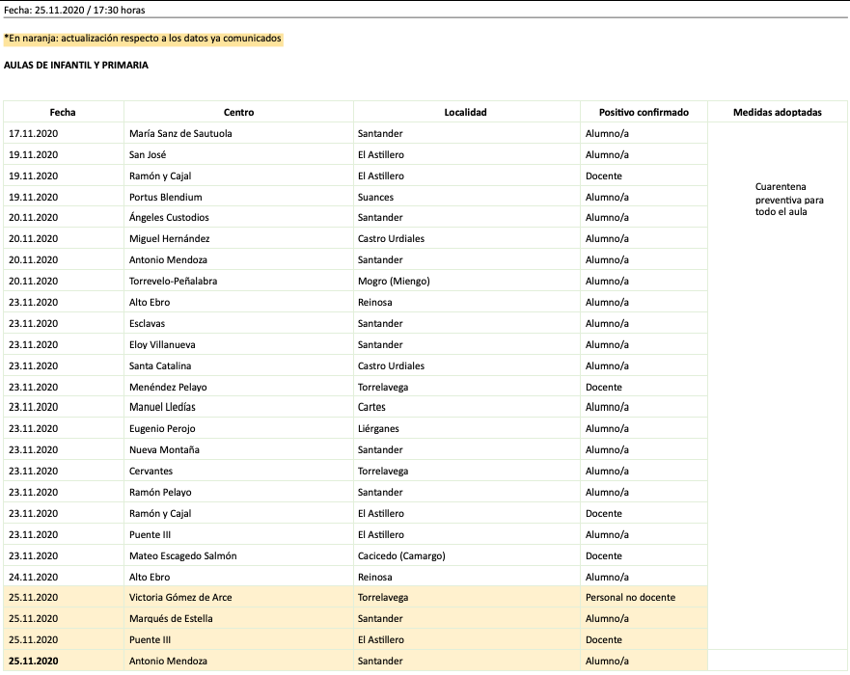Viewport: 850px width, 675px height.
Task: Click the Localidad column header
Action: (465, 112)
